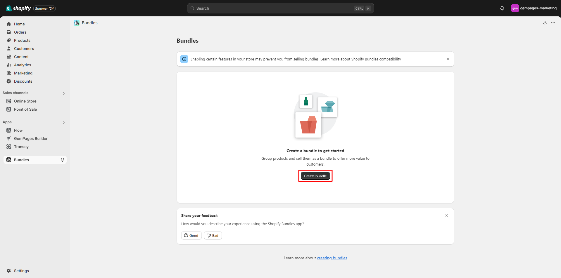Viewport: 561px width, 278px height.
Task: Open the Transcy app
Action: click(x=21, y=147)
